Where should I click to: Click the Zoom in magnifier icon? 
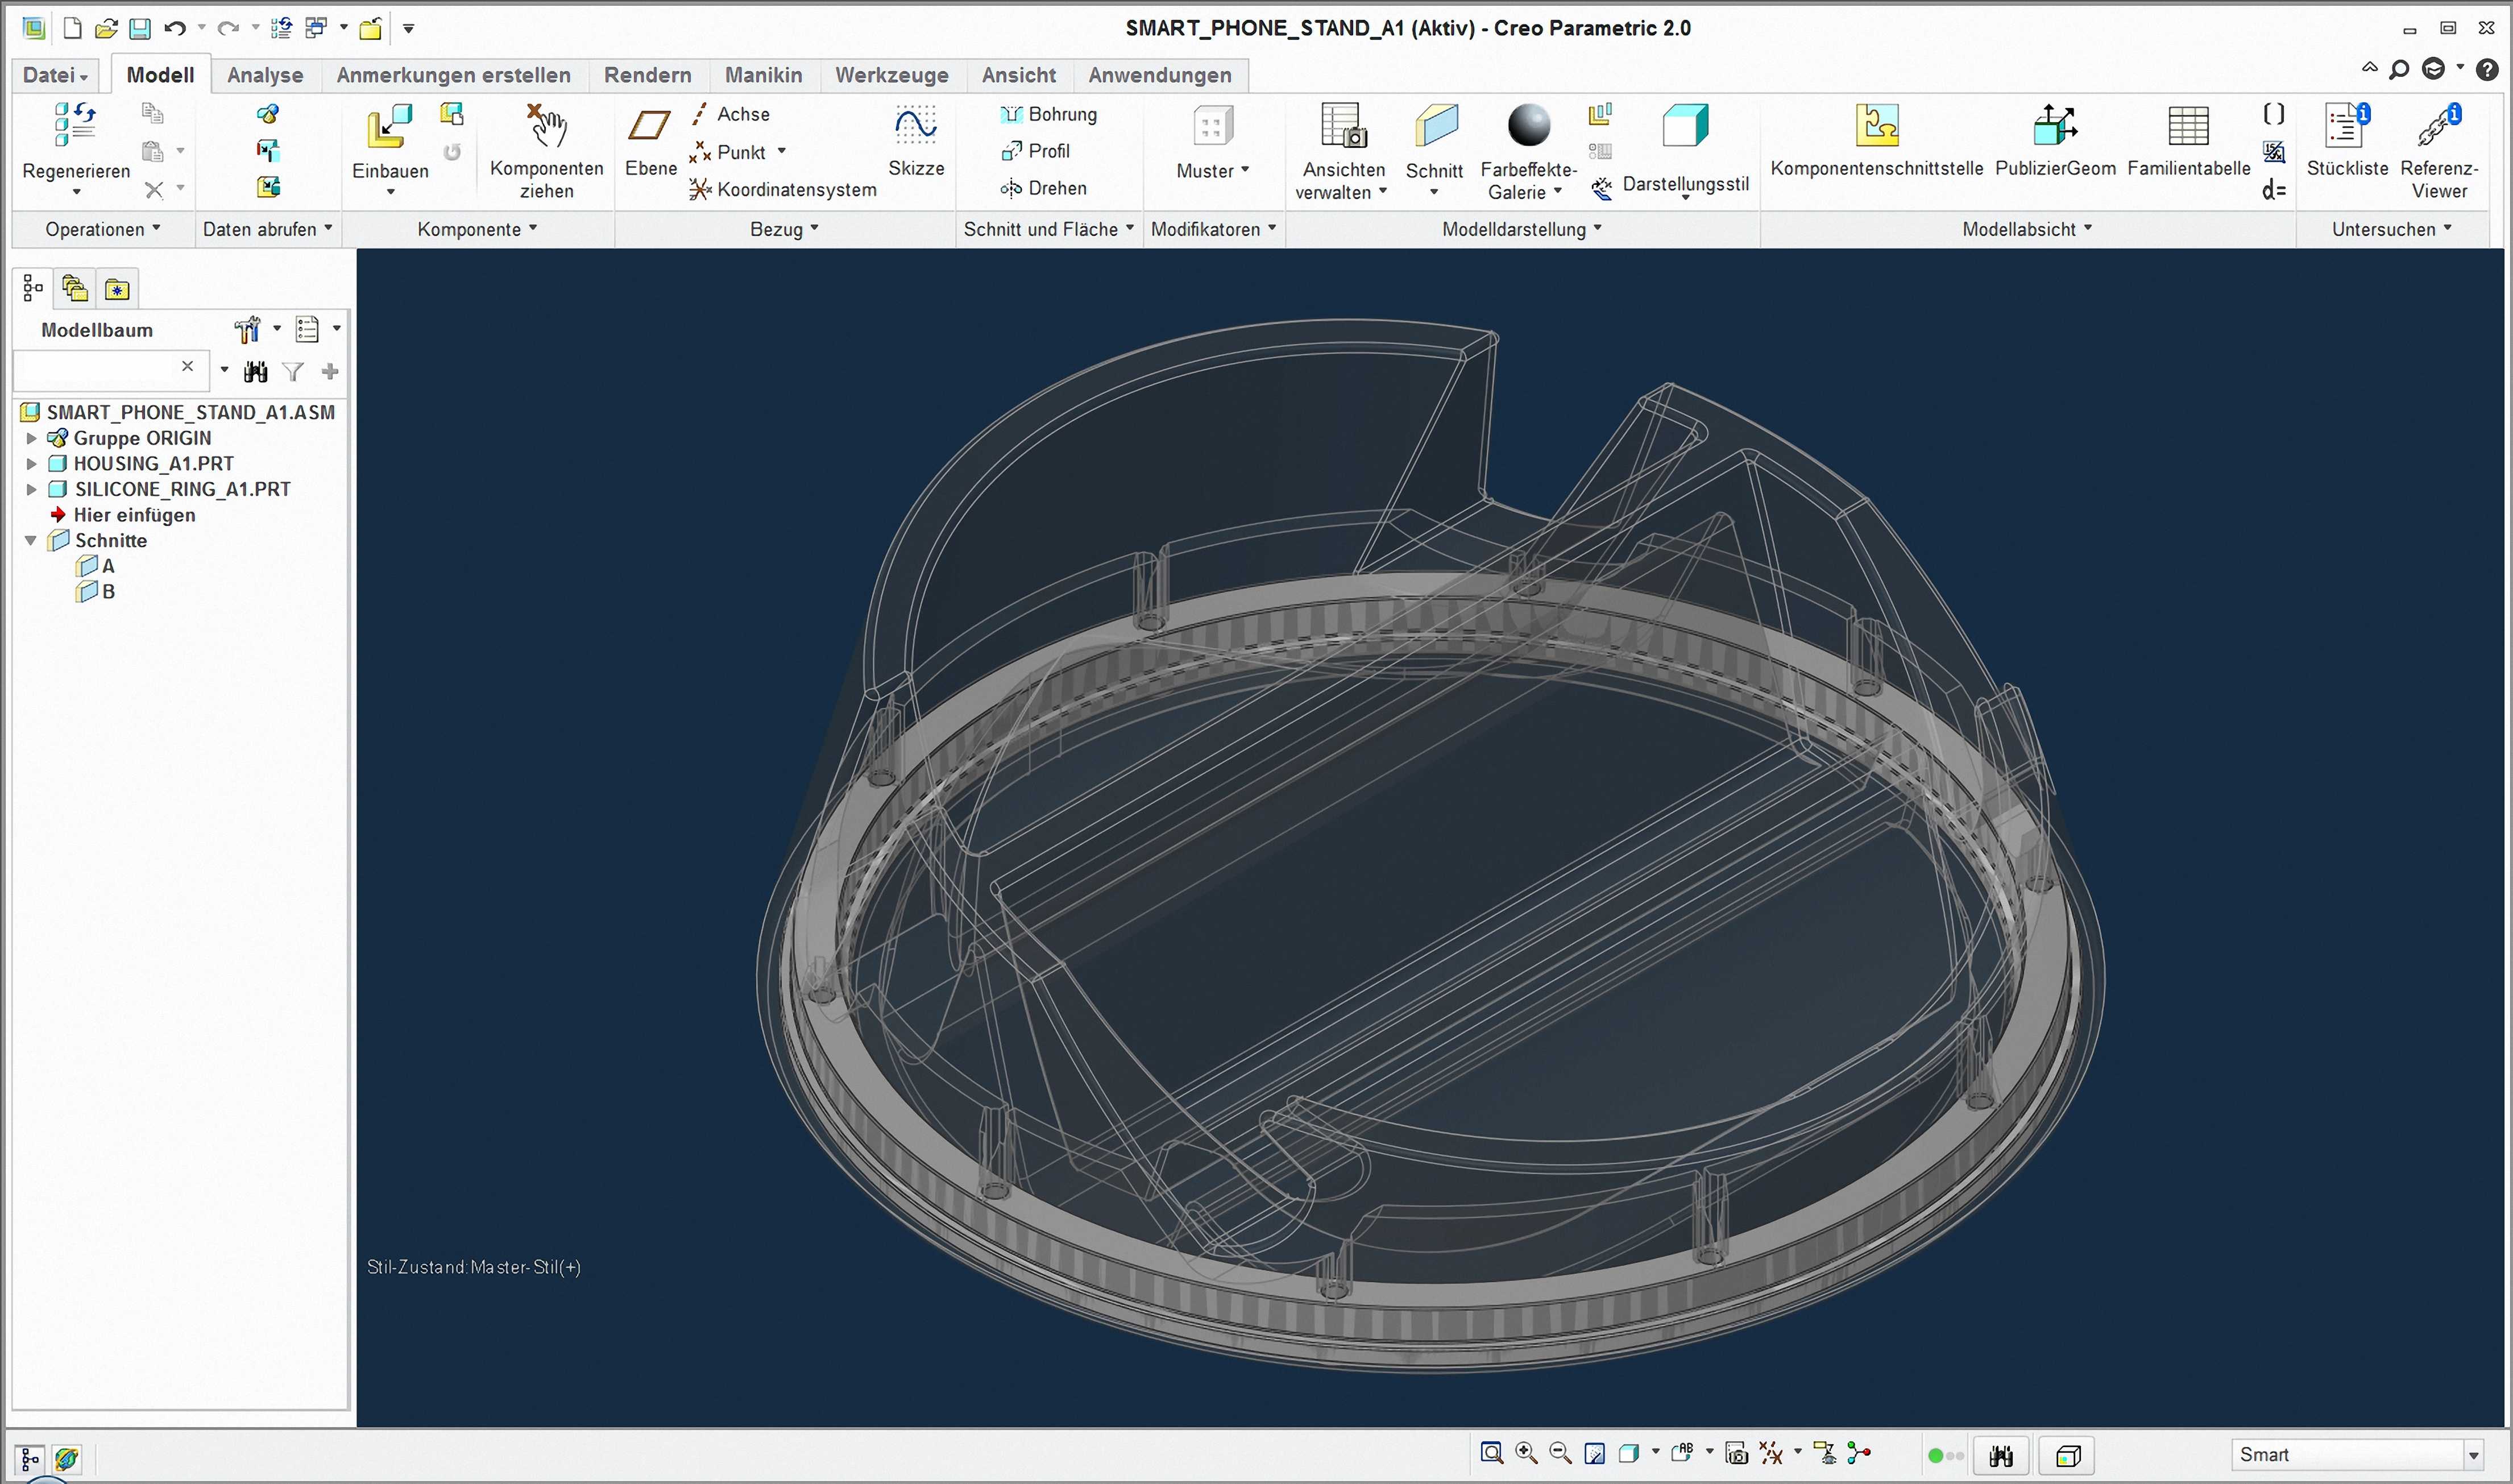[x=1526, y=1453]
